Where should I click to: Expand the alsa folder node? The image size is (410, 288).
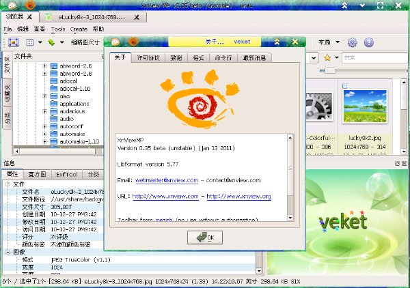click(44, 96)
